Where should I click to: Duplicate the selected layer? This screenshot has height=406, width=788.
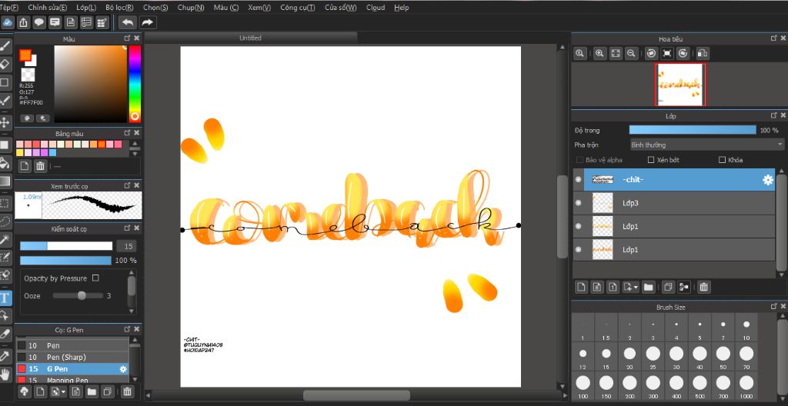coord(668,287)
